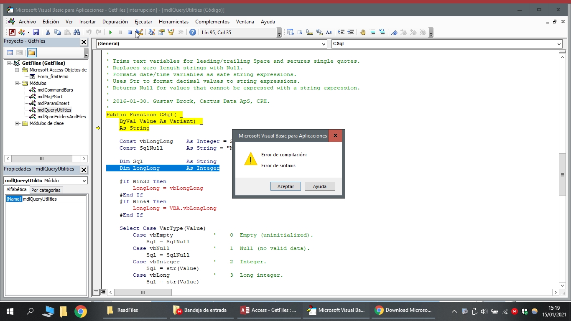Toggle bookmark with the blue flag icon
Image resolution: width=571 pixels, height=321 pixels.
(394, 32)
